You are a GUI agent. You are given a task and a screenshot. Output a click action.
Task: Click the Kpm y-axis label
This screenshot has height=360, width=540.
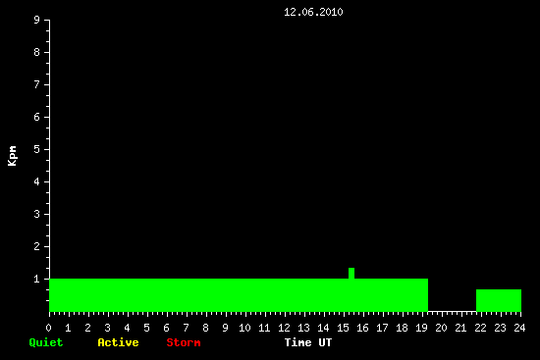point(13,156)
